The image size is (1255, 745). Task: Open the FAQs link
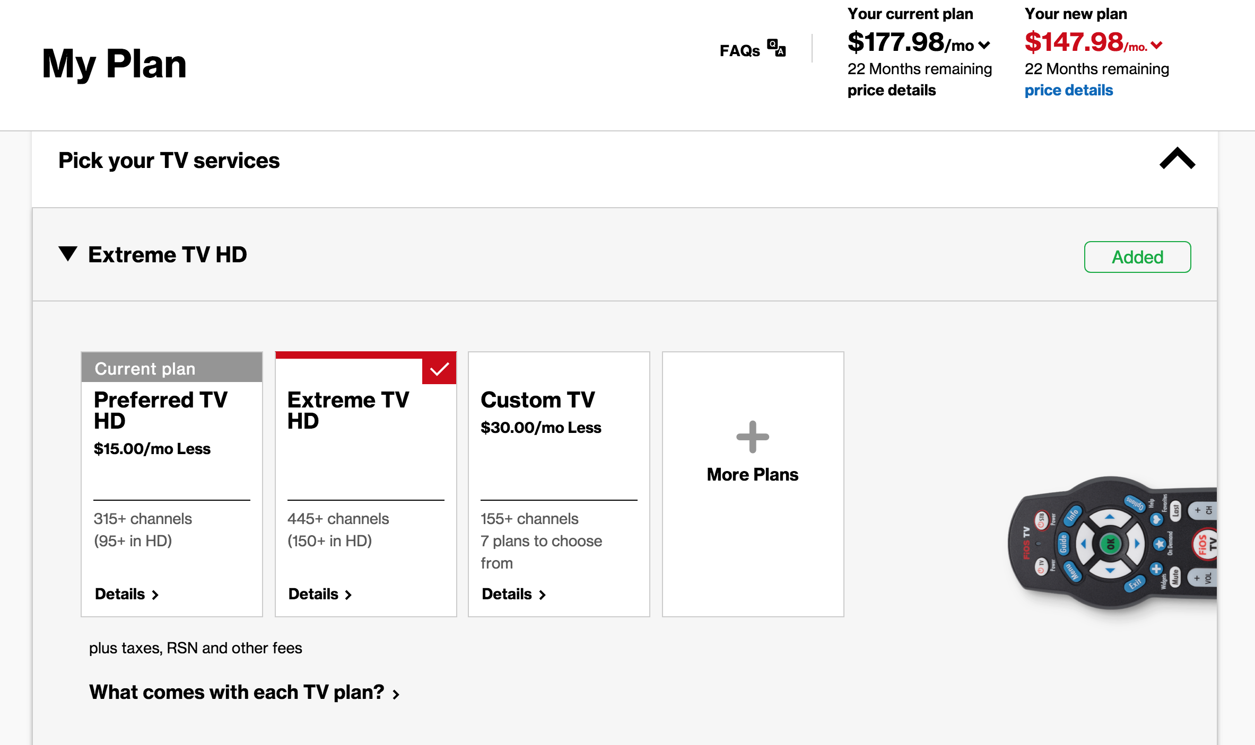(x=739, y=50)
